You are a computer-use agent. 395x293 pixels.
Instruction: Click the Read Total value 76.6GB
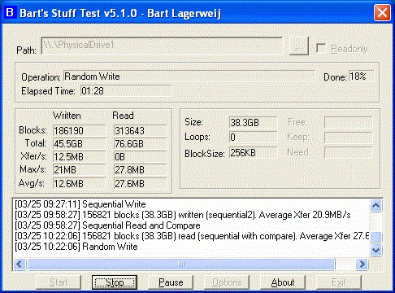click(140, 144)
